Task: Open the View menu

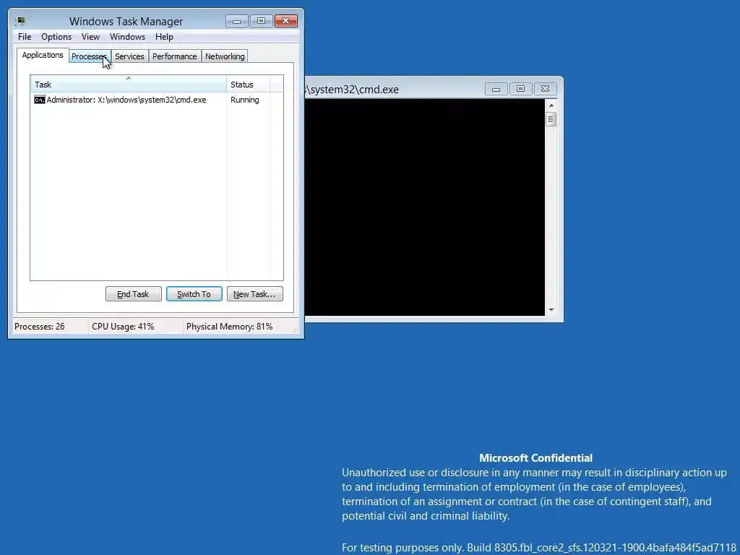Action: coord(90,37)
